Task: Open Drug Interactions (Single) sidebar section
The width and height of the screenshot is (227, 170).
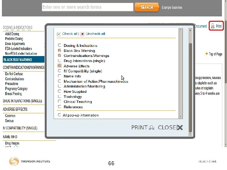Action: tap(22, 101)
